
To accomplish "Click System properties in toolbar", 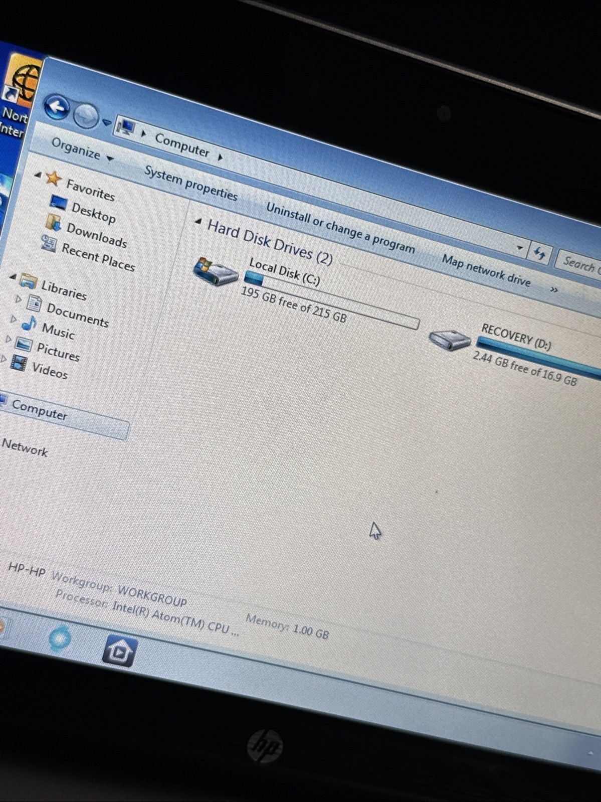I will (191, 184).
